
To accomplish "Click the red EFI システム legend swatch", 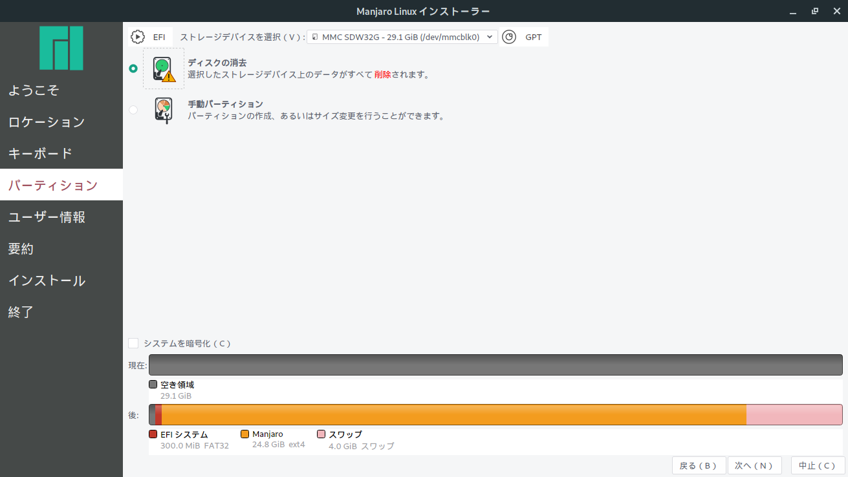I will [153, 434].
